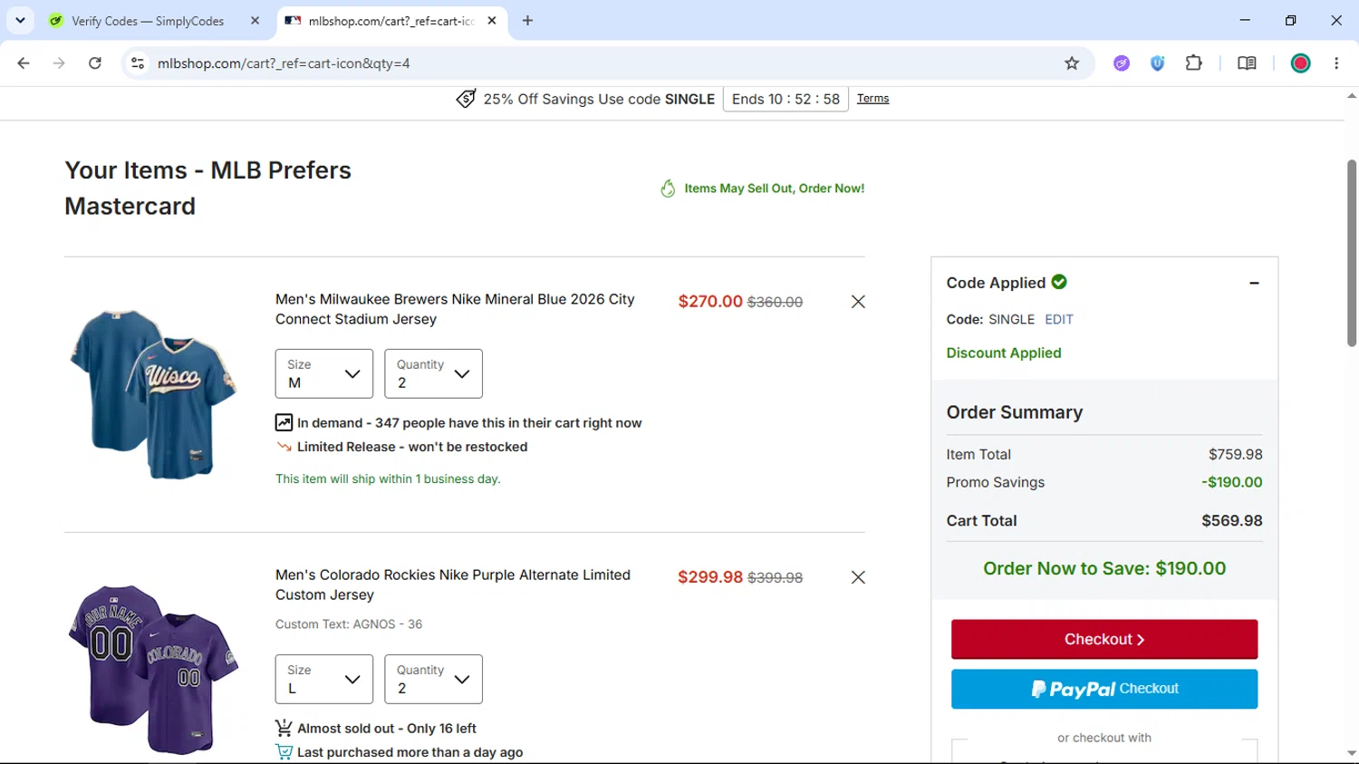Click the browser back arrow
Screen dimensions: 1359x764
point(24,63)
